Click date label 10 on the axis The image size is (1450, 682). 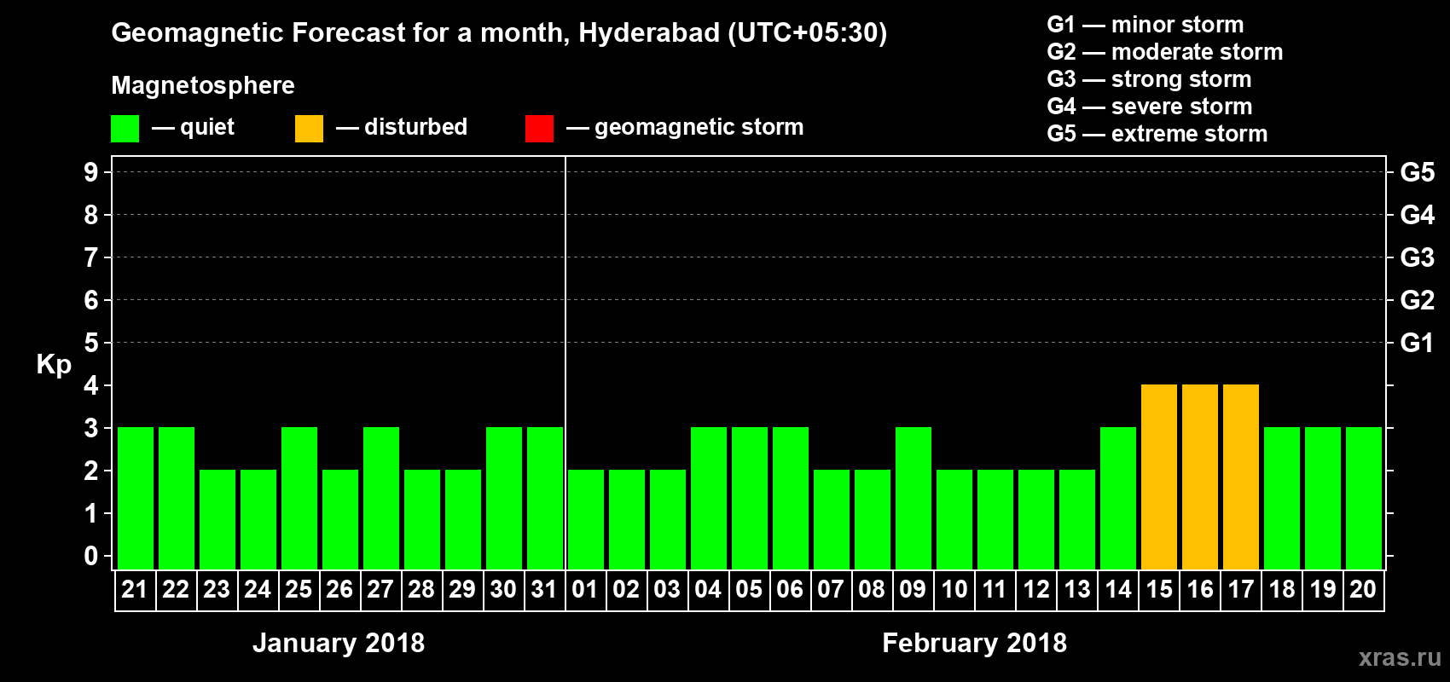click(954, 589)
